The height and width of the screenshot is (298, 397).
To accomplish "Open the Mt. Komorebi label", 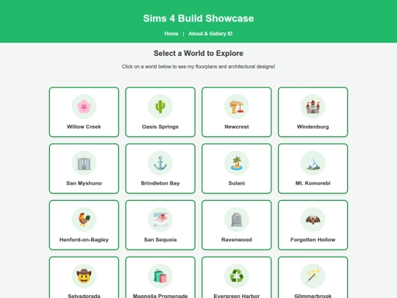I will click(x=313, y=183).
